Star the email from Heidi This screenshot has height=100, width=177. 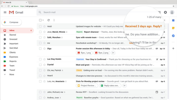click(x=45, y=26)
